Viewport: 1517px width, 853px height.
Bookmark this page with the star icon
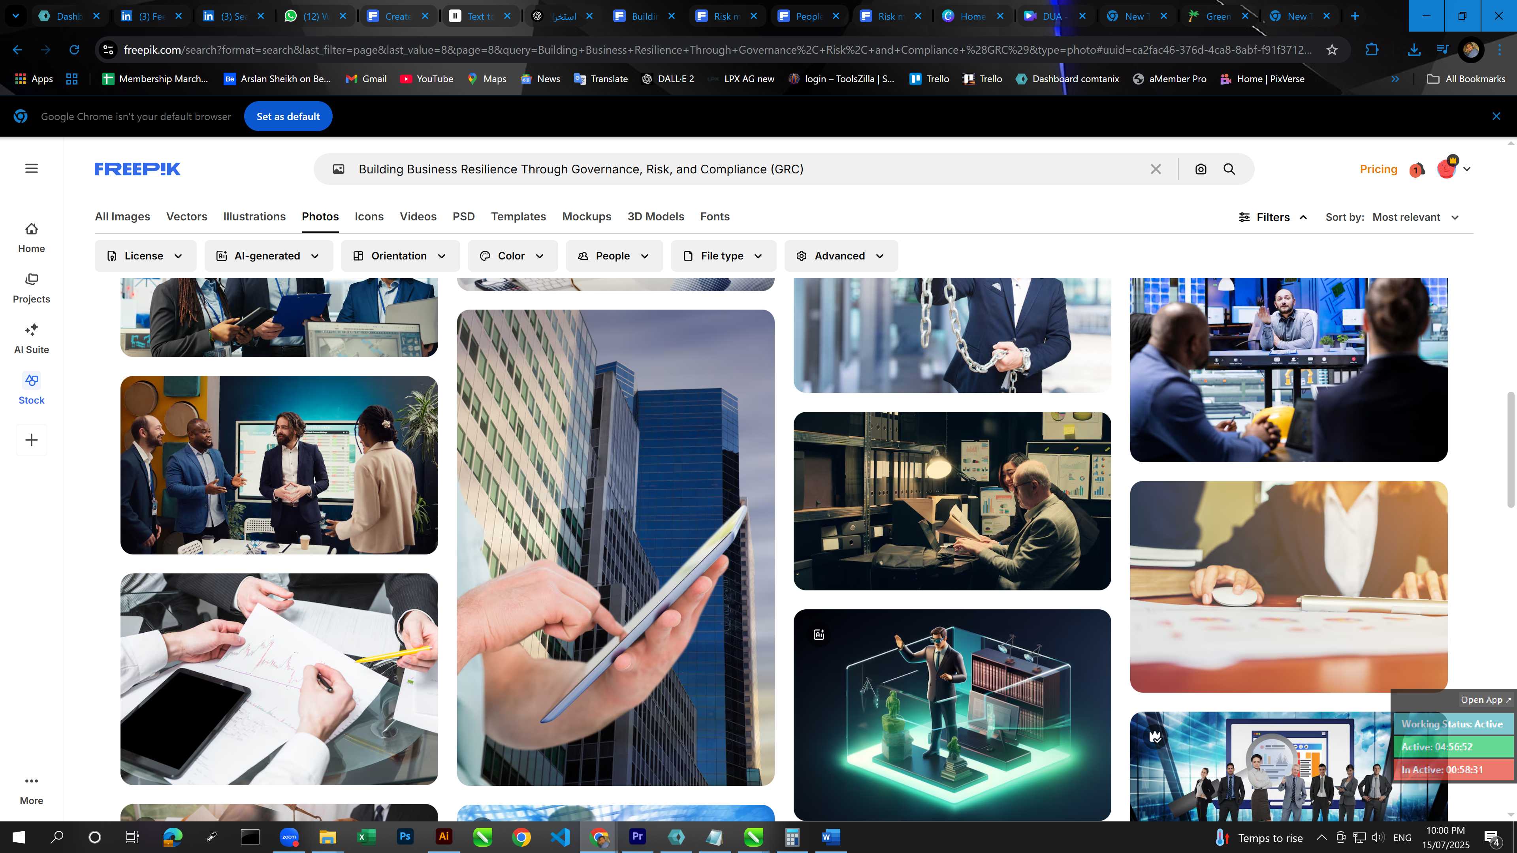1332,50
